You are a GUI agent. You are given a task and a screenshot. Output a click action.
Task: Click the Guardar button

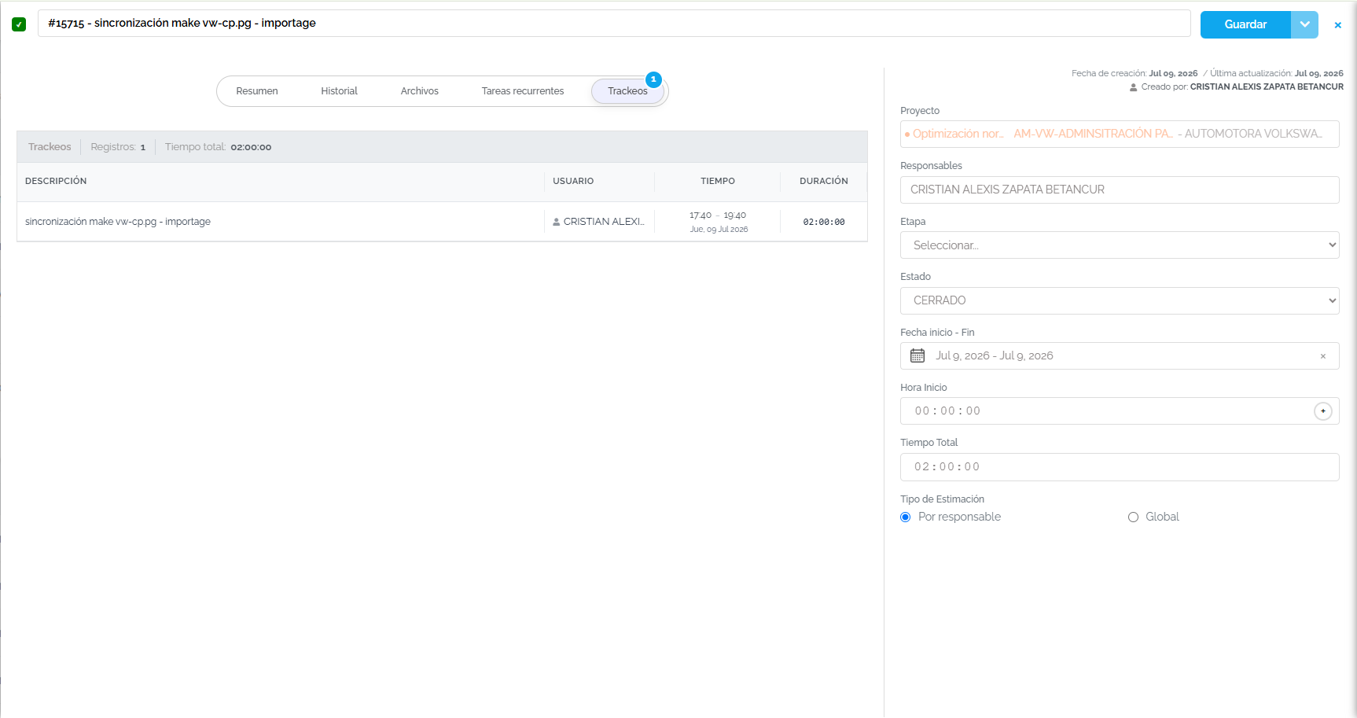[x=1245, y=24]
